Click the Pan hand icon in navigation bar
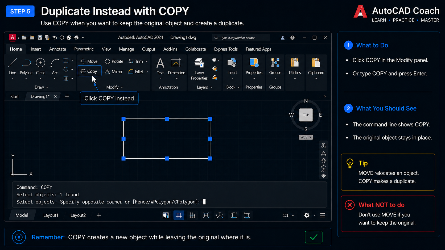Image resolution: width=445 pixels, height=250 pixels. [x=323, y=161]
